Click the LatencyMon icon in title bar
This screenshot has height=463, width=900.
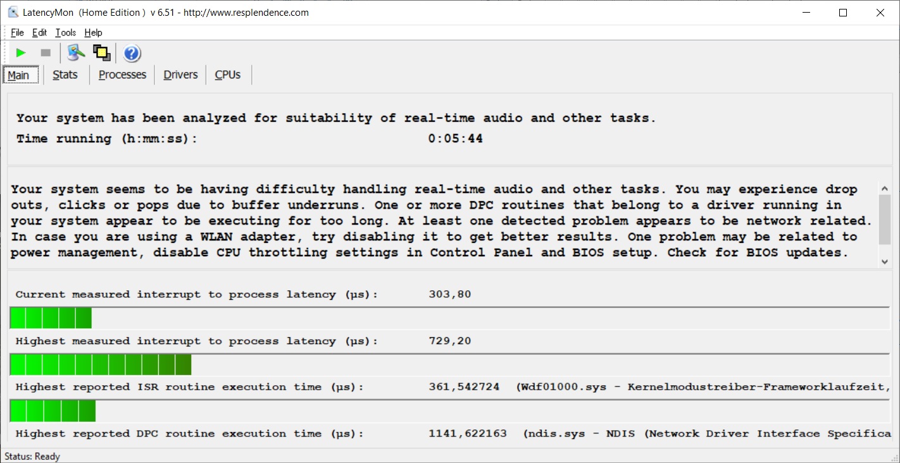coord(13,13)
